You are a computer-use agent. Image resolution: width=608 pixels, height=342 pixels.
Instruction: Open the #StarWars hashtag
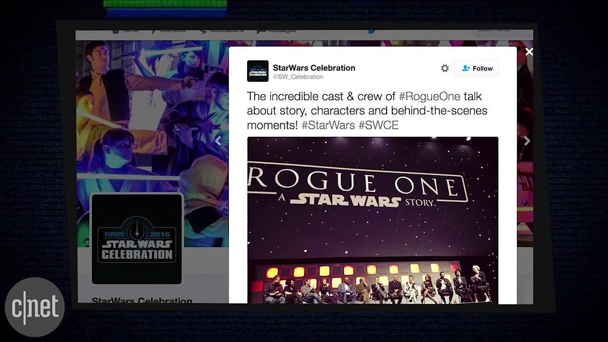328,125
